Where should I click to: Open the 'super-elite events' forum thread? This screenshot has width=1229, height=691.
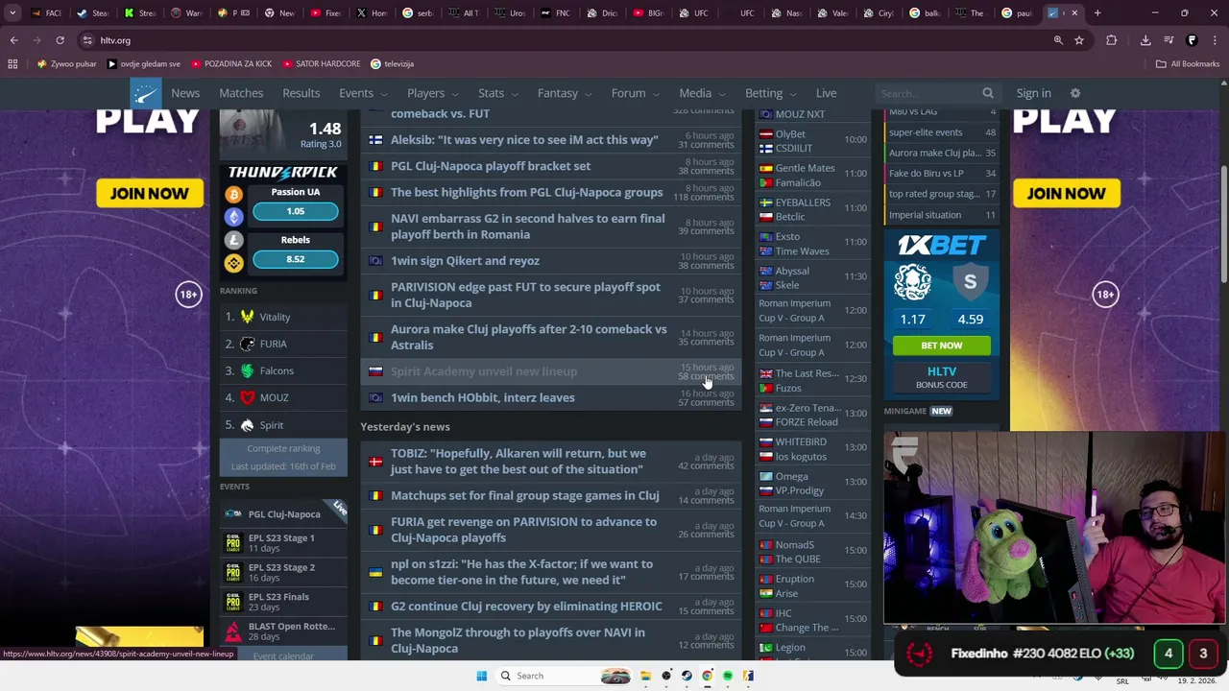pyautogui.click(x=942, y=132)
